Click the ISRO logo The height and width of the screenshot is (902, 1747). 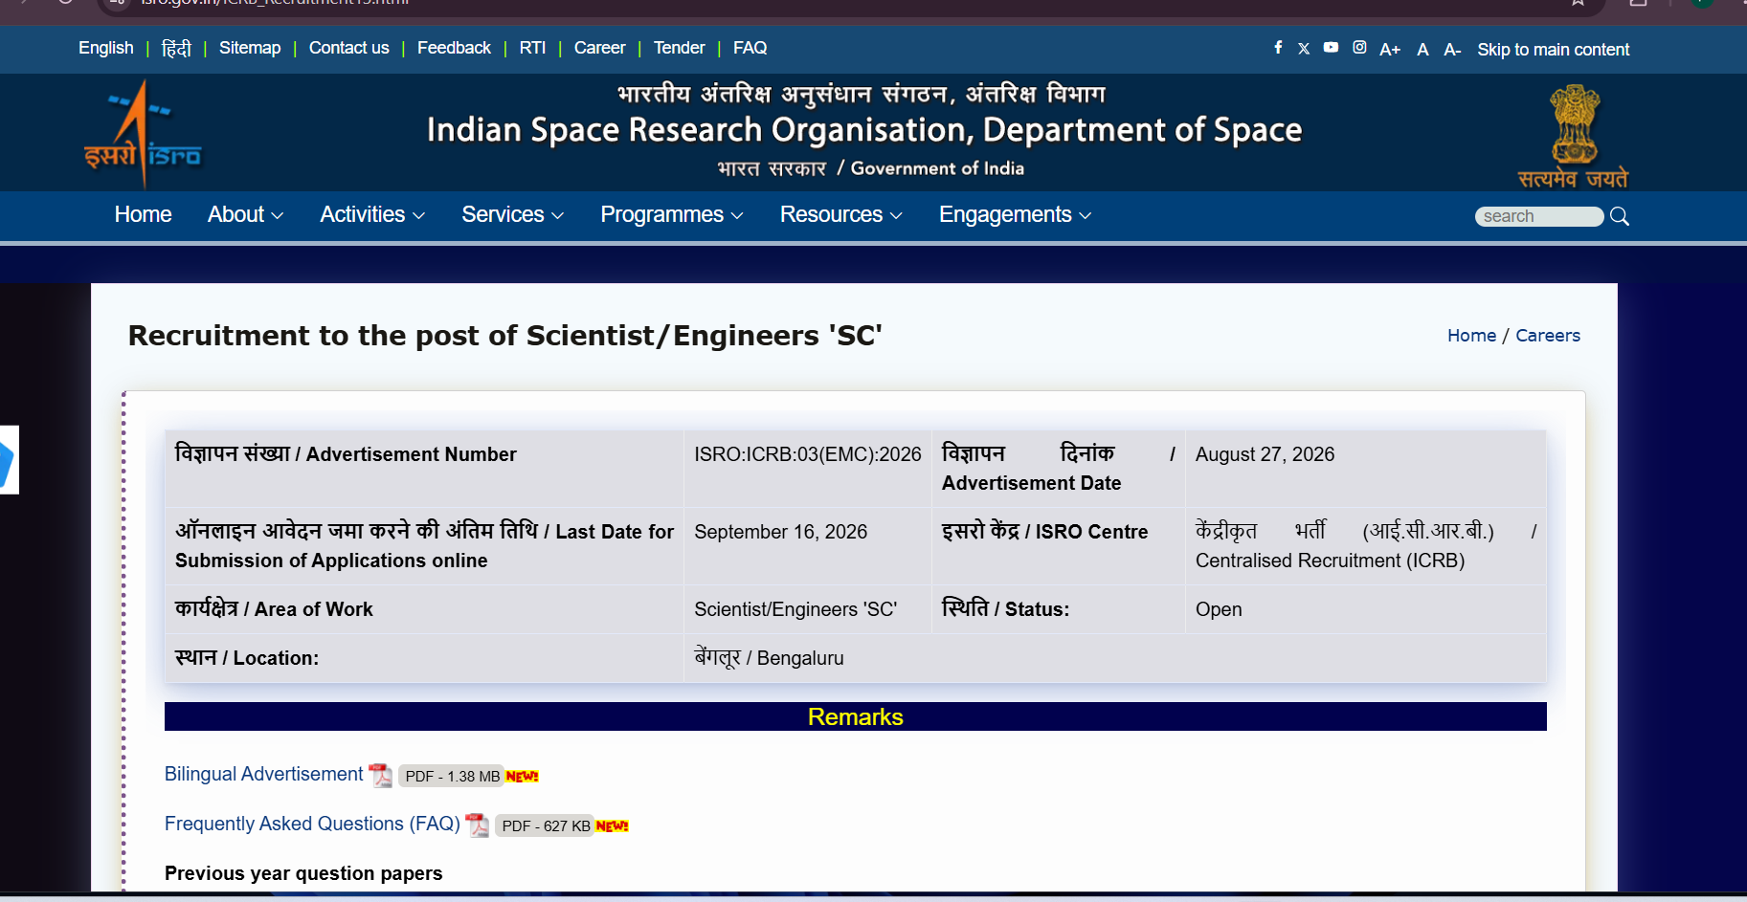tap(144, 134)
